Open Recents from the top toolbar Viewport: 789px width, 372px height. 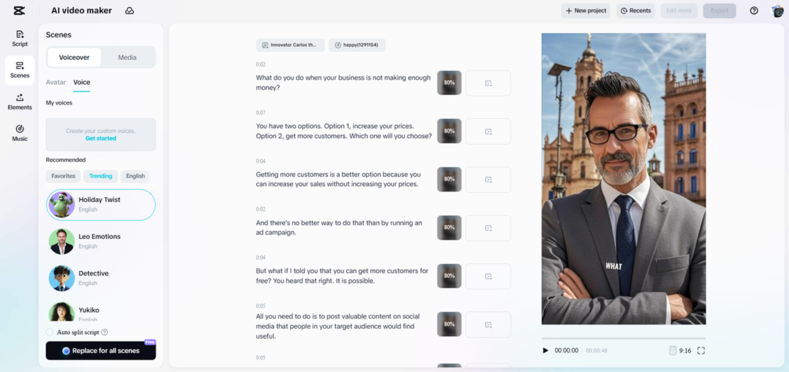(635, 10)
